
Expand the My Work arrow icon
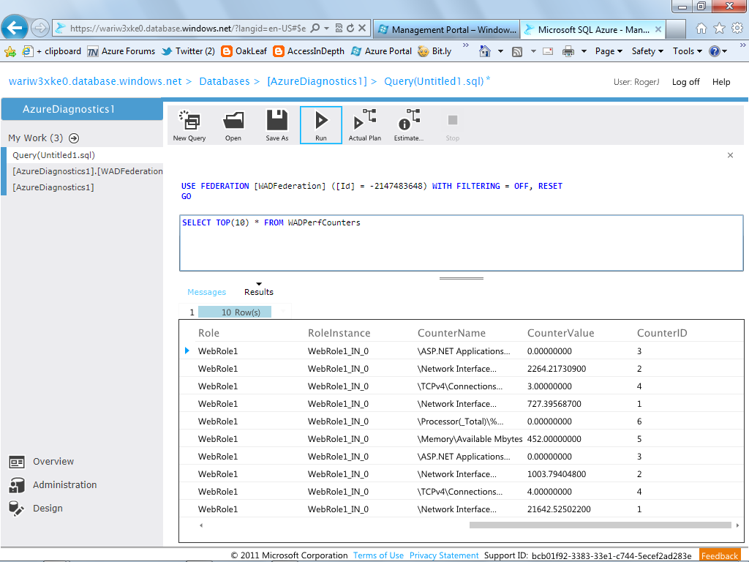click(74, 138)
